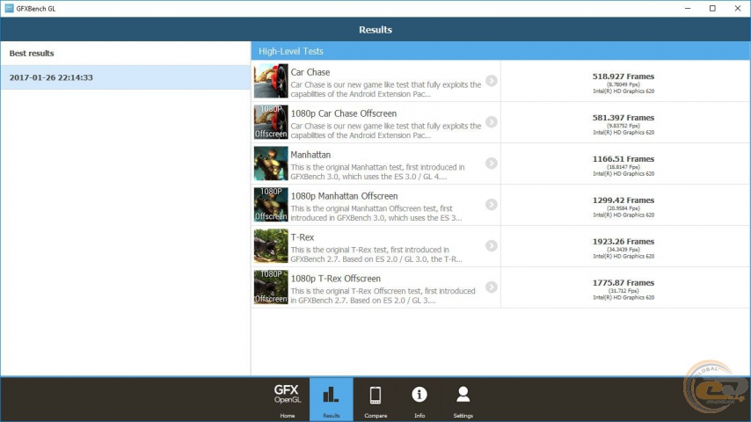Open the Compare phone icon
This screenshot has height=422, width=751.
[x=375, y=399]
